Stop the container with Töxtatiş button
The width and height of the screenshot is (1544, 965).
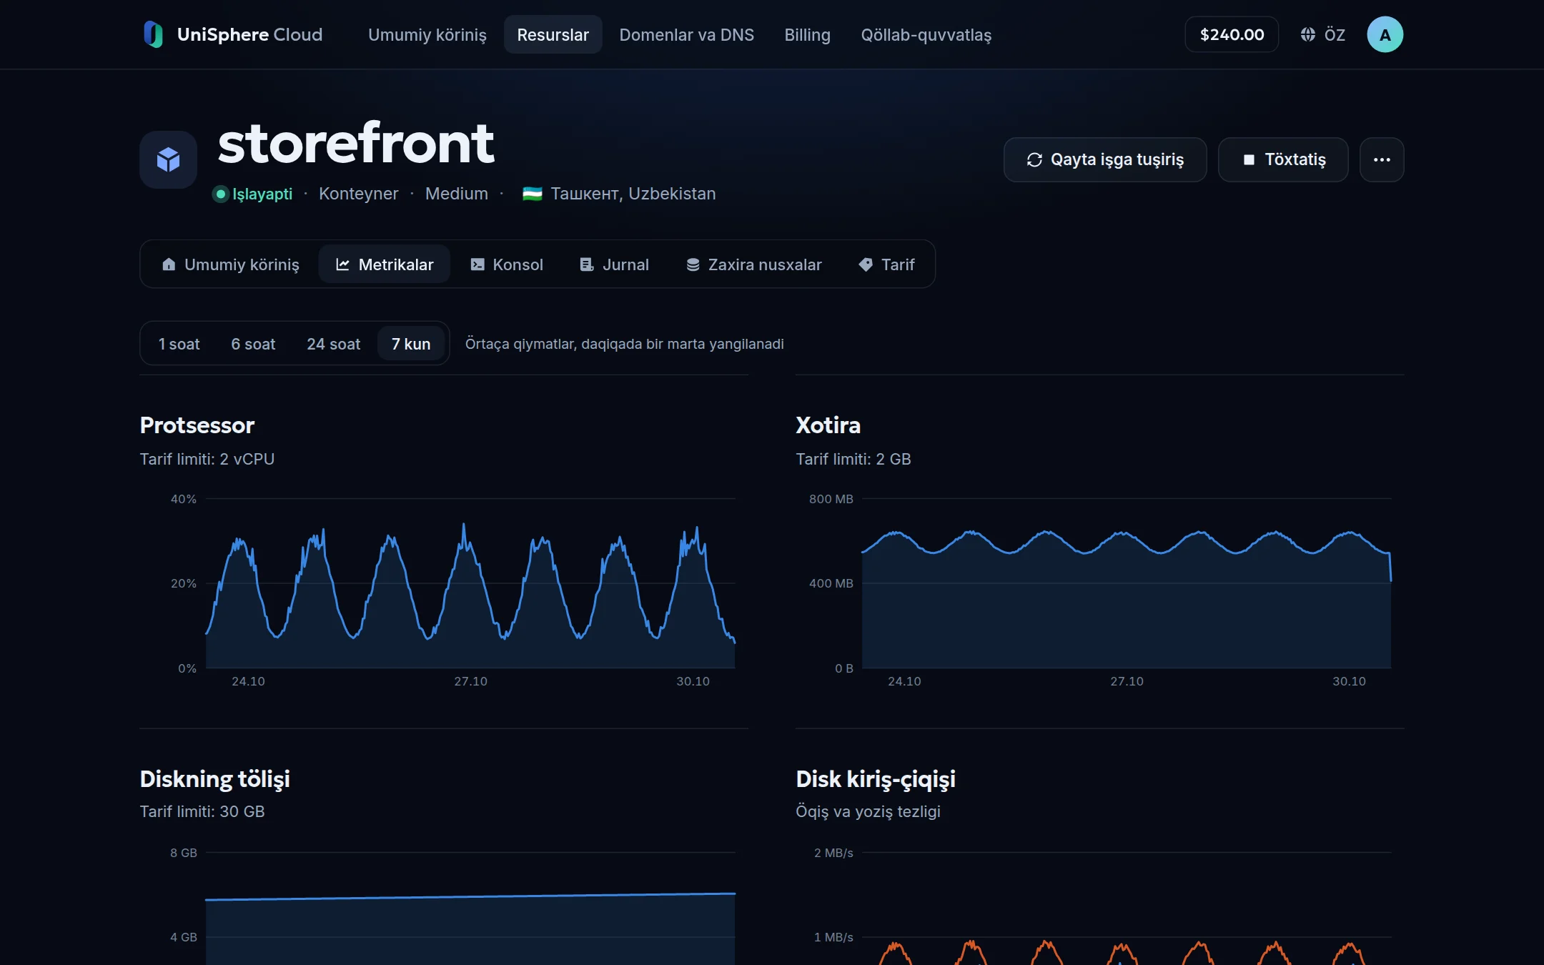pyautogui.click(x=1283, y=159)
